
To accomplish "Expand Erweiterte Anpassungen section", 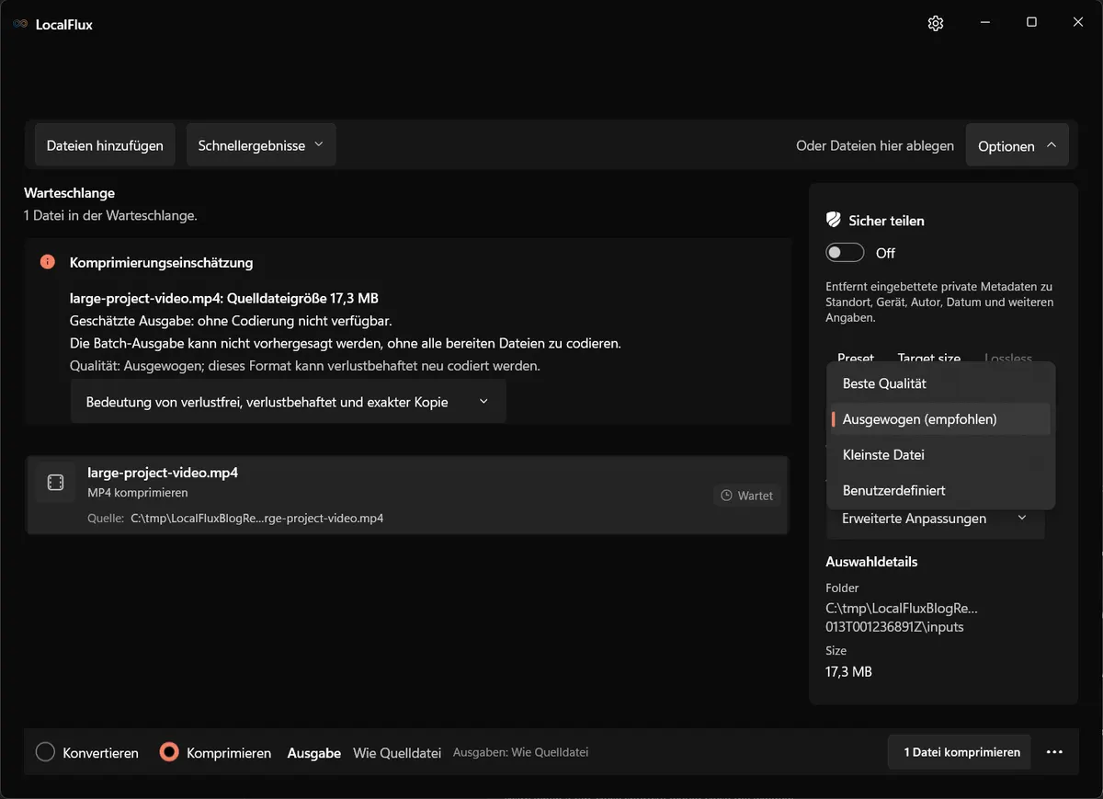I will click(935, 519).
